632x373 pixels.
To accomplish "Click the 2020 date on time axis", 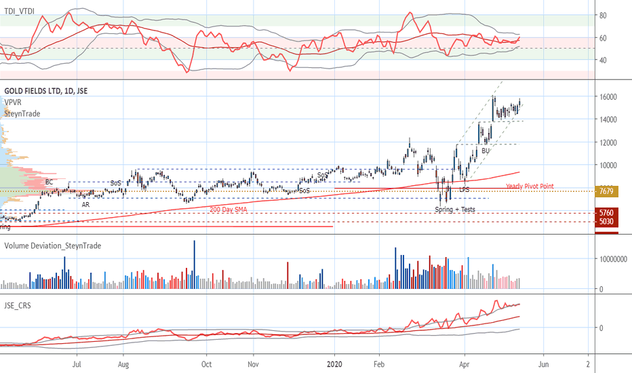I will click(334, 364).
